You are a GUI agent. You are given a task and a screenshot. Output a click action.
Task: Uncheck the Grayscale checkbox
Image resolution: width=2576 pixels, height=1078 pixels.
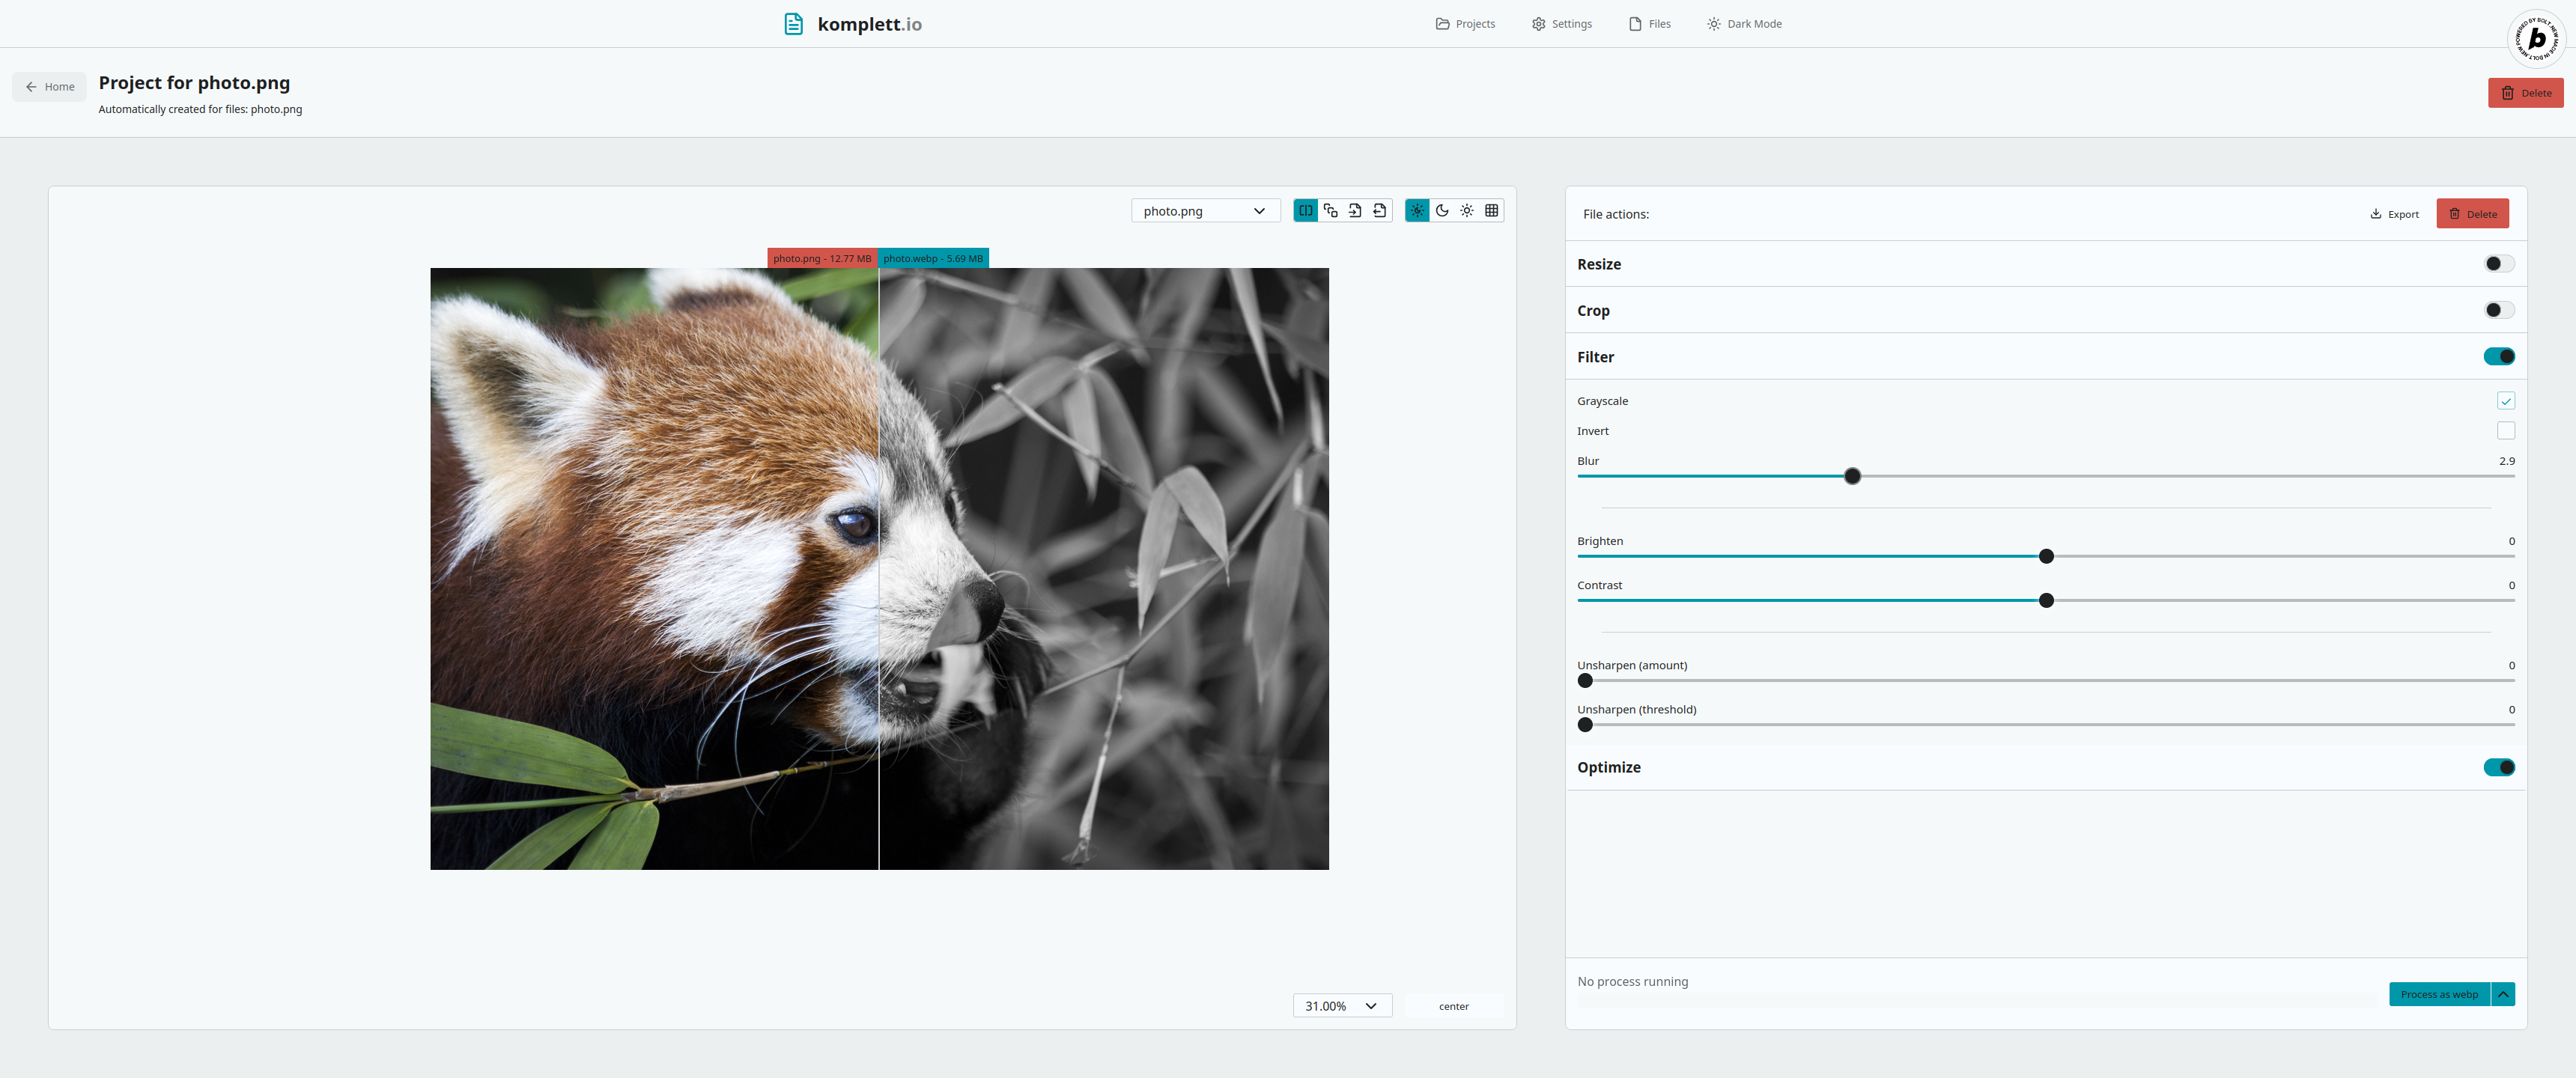[2505, 401]
